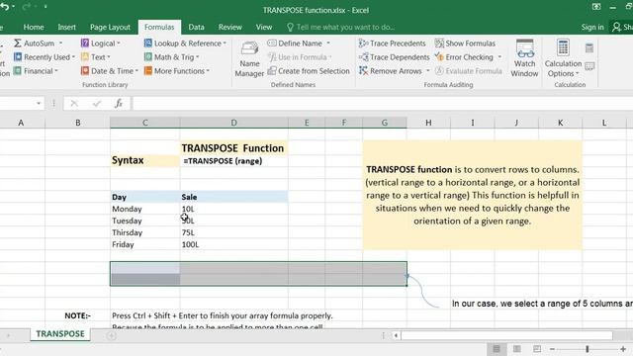Click the Share person icon

point(616,27)
